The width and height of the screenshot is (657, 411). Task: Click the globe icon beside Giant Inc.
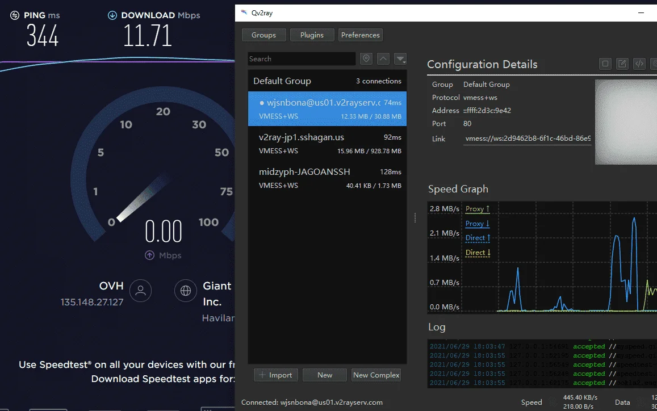click(186, 290)
